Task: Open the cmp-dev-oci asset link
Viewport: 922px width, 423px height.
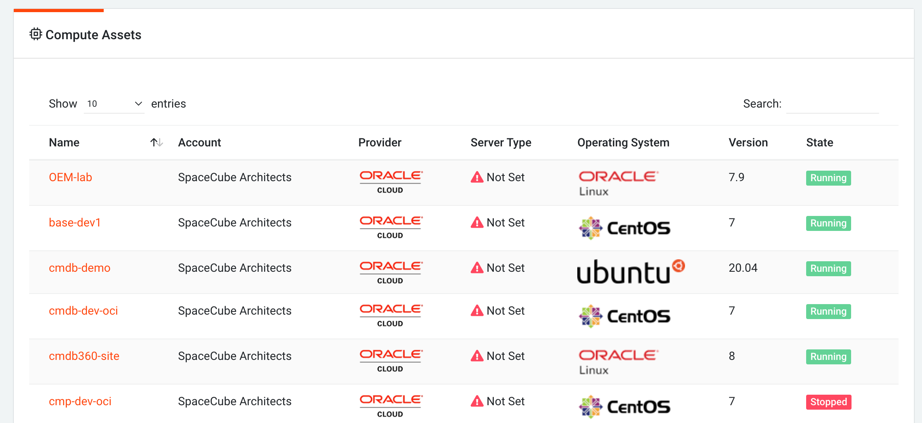Action: (x=80, y=401)
